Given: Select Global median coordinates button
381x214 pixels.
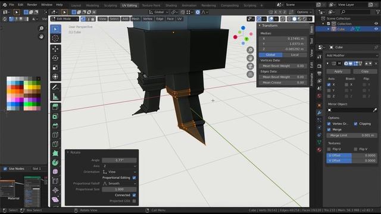Looking at the screenshot, I should 270,55.
